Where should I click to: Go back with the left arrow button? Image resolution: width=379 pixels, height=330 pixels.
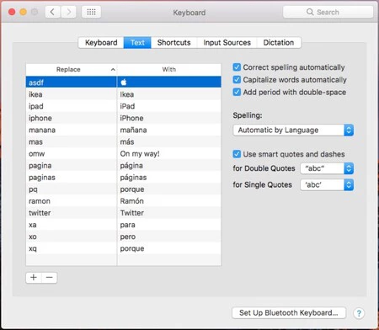(52, 12)
